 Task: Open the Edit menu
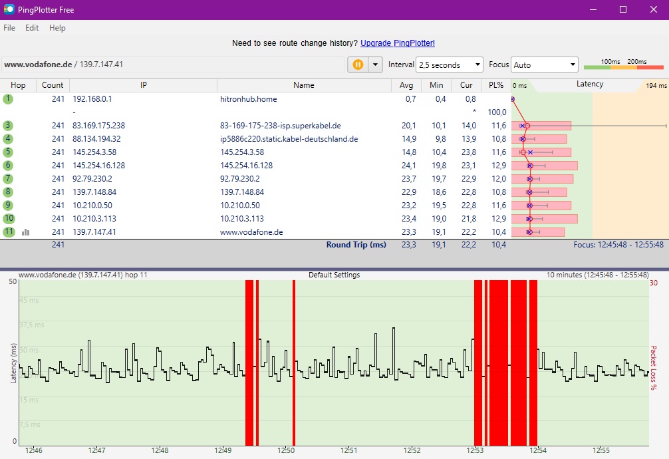(x=32, y=28)
